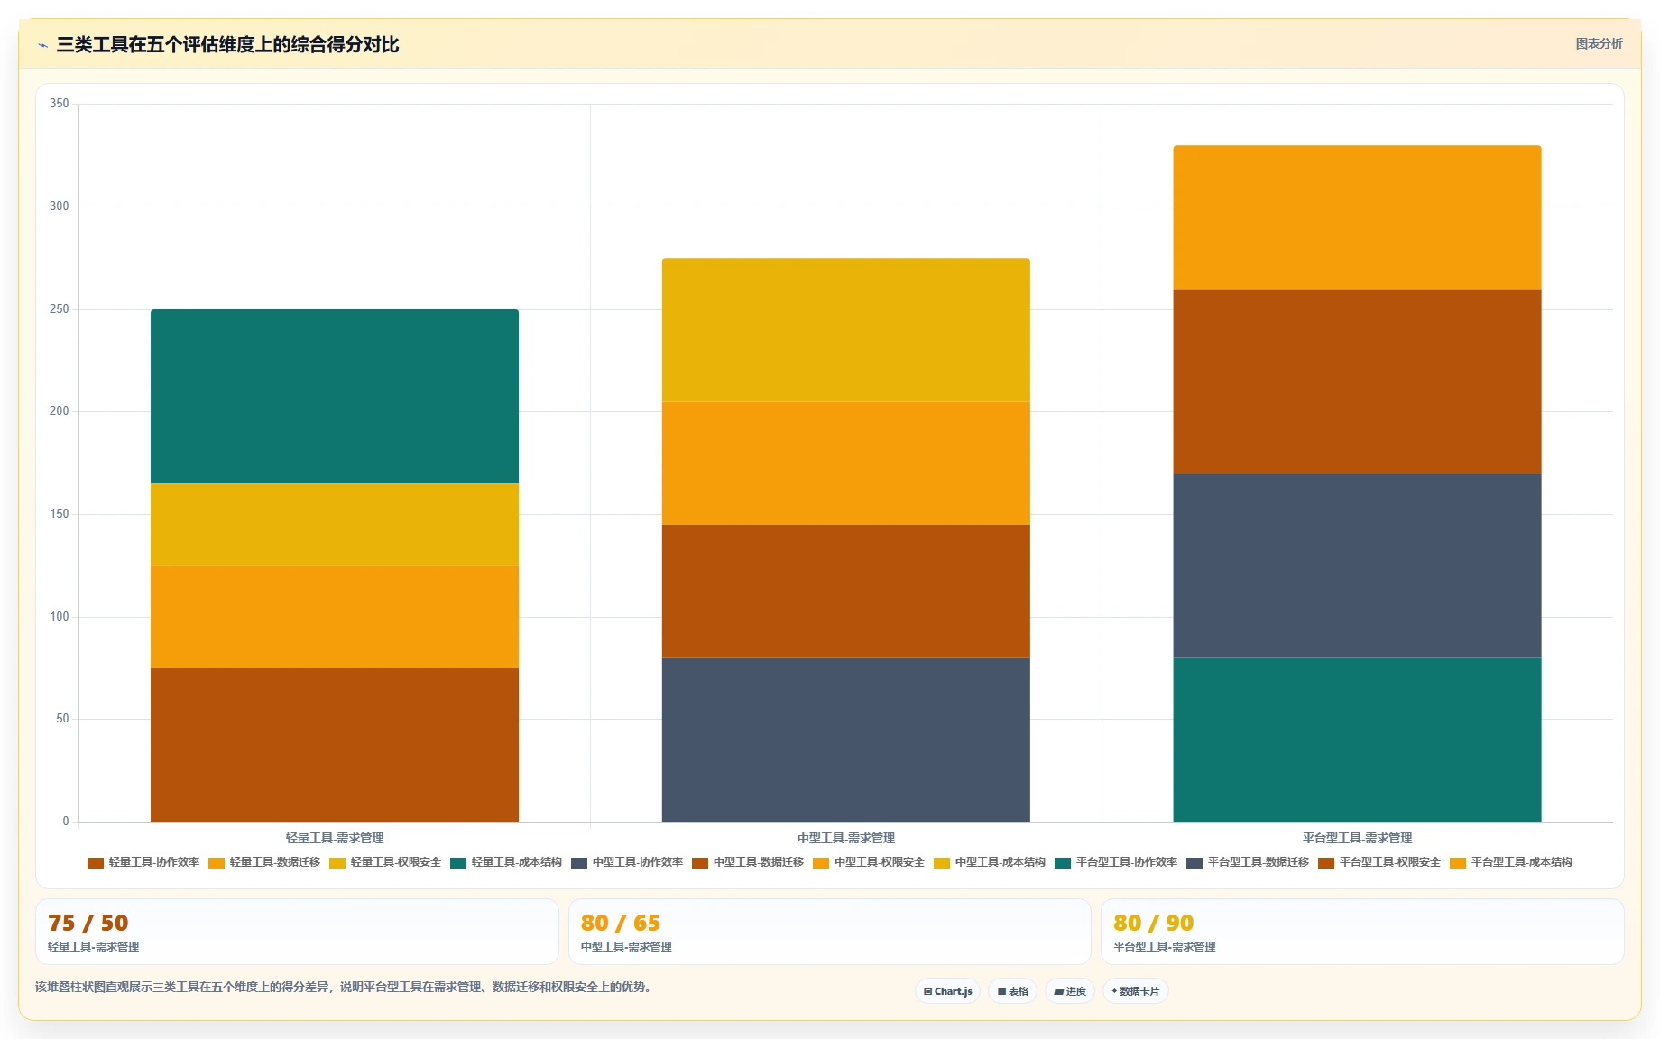
Task: Toggle legend item 平台型工具-协作效率
Action: click(1116, 862)
